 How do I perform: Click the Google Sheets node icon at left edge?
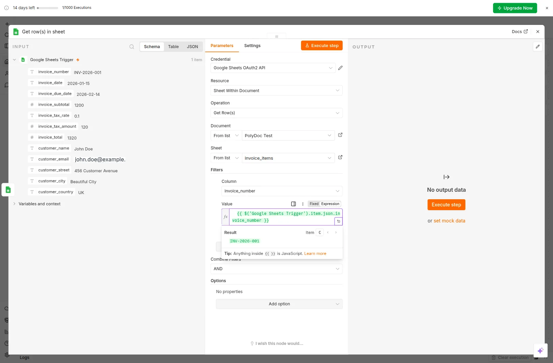[8, 190]
